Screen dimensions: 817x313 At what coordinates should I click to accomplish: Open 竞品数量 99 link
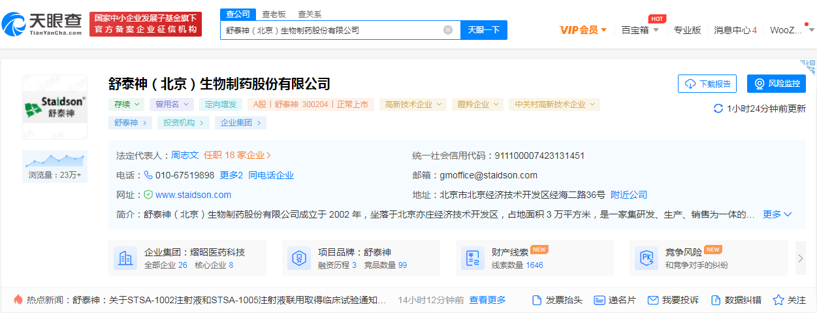point(385,265)
